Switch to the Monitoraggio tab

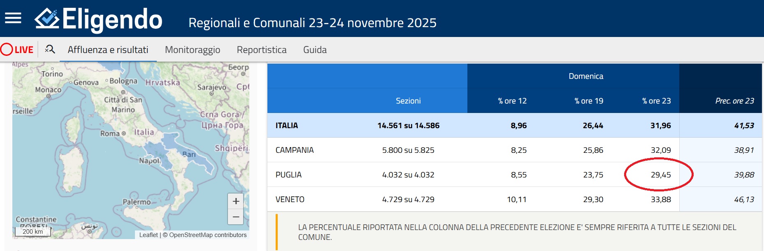pos(193,50)
